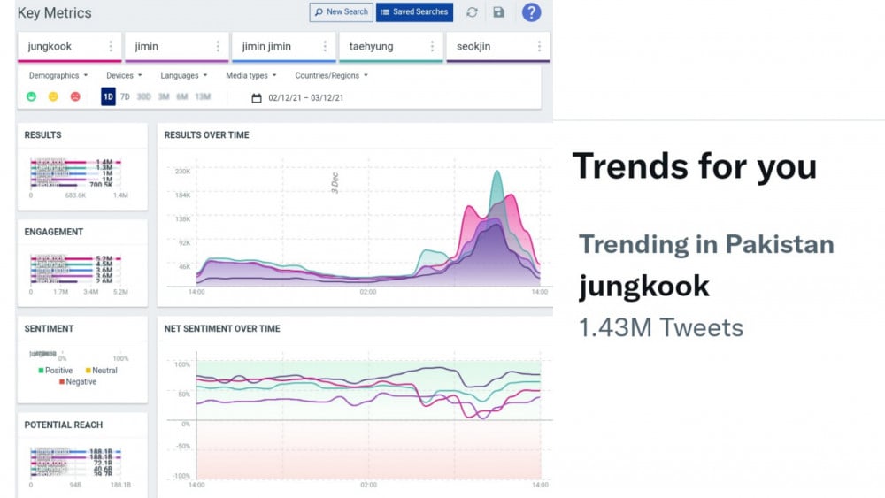885x498 pixels.
Task: Click the calendar icon beside the date range
Action: point(257,97)
